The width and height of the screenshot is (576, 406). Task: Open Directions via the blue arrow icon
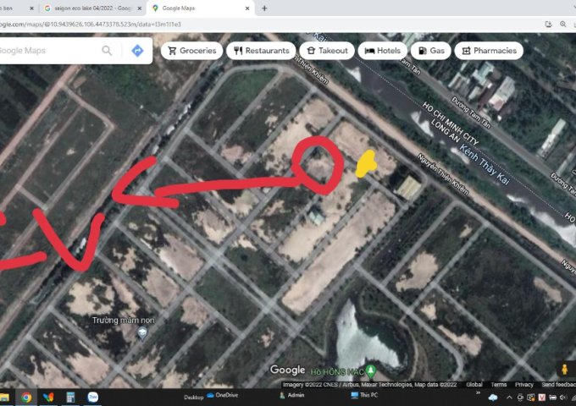137,51
